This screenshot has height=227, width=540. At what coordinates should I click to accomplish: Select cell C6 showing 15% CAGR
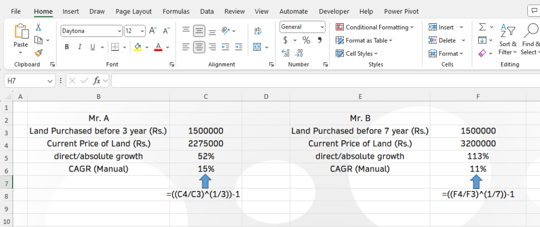click(206, 169)
